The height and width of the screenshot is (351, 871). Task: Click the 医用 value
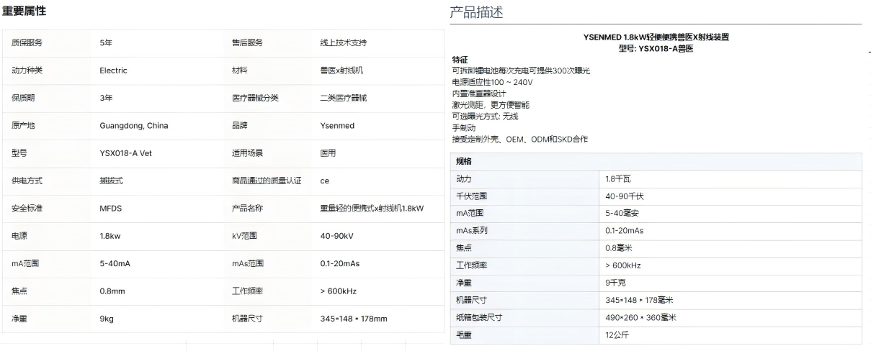click(328, 153)
